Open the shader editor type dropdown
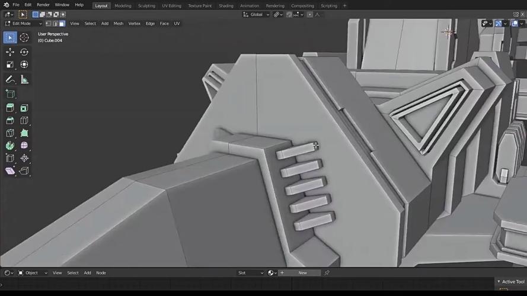Image resolution: width=527 pixels, height=296 pixels. [x=9, y=273]
